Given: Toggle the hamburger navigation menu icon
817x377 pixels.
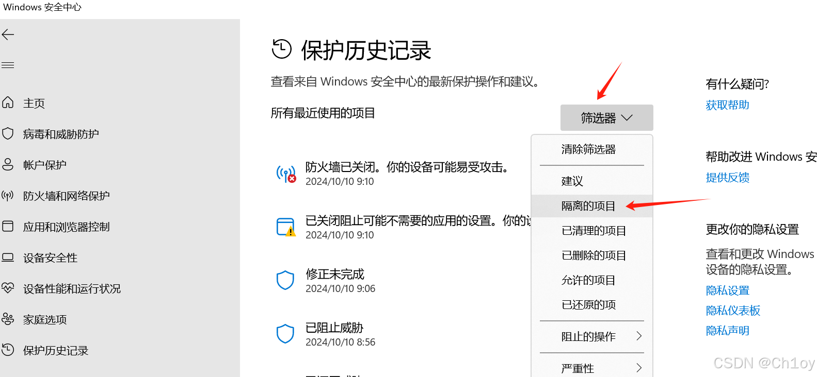Looking at the screenshot, I should (x=8, y=65).
